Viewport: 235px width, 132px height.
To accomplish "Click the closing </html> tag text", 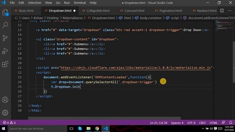I will [35, 110].
